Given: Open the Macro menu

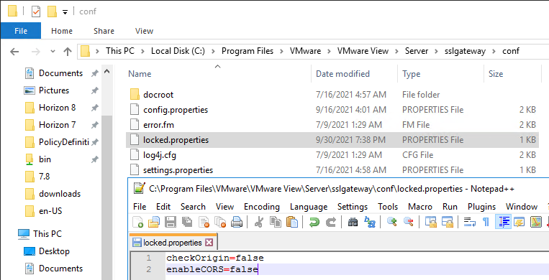Looking at the screenshot, I should [420, 207].
